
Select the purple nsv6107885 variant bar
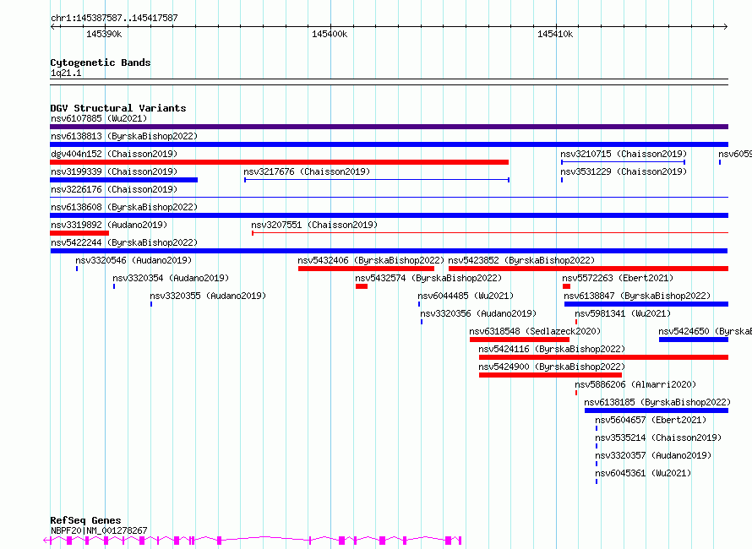pos(389,127)
